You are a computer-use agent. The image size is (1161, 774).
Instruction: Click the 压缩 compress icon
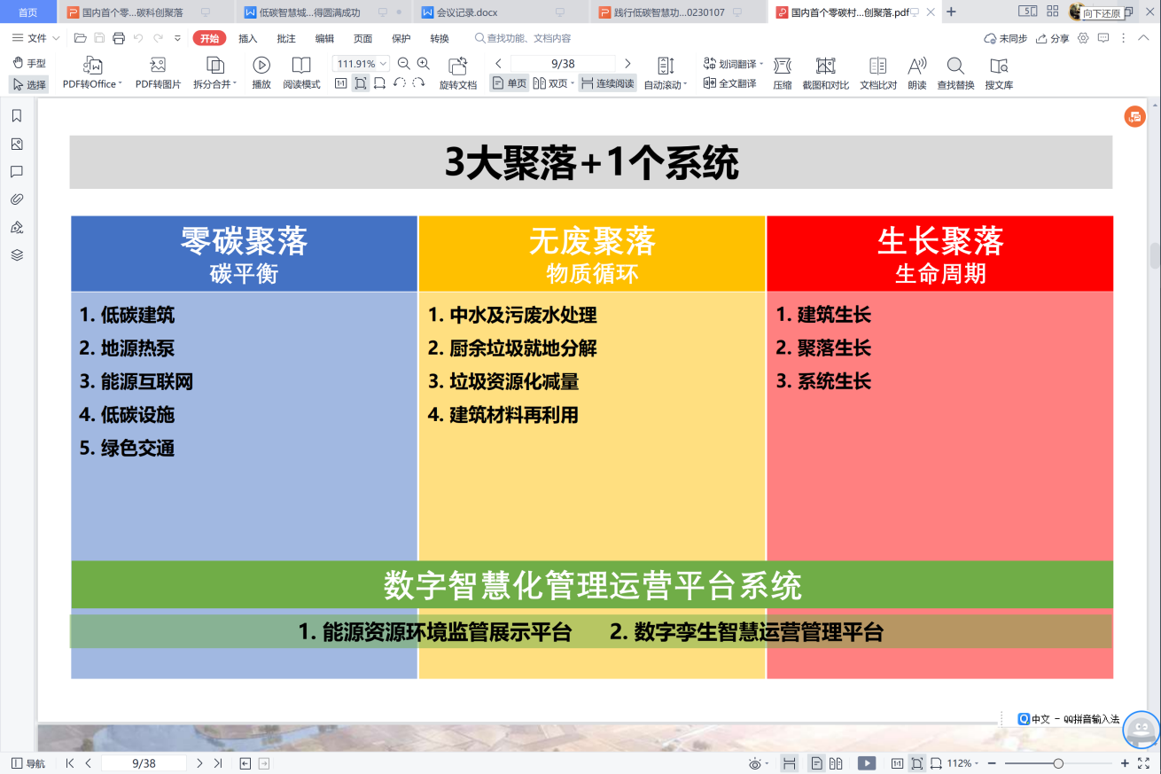tap(782, 66)
